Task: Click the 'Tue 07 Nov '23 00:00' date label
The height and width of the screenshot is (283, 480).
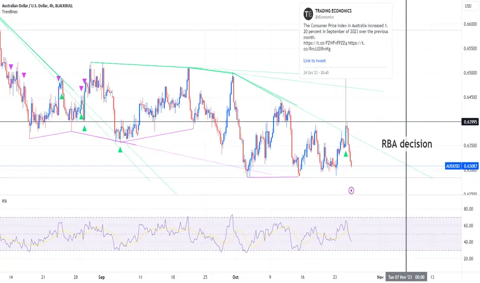Action: pos(406,277)
